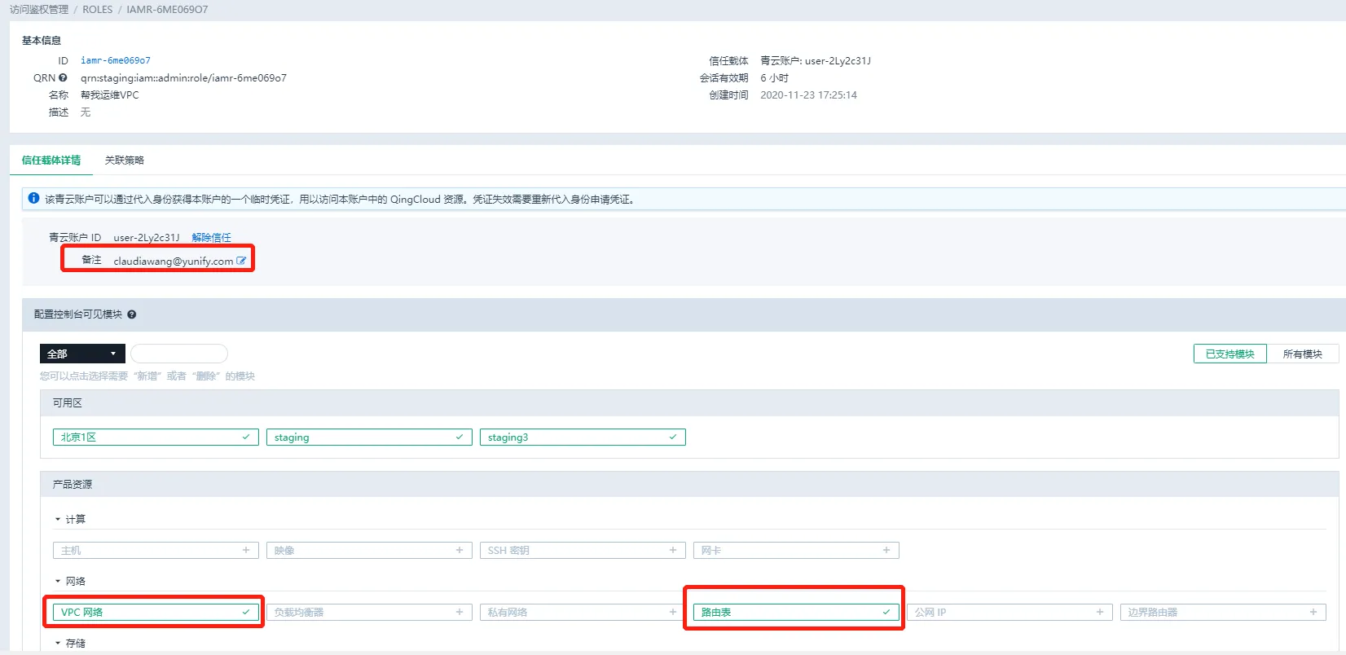
Task: Switch to the 关联策略 tab
Action: (x=124, y=160)
